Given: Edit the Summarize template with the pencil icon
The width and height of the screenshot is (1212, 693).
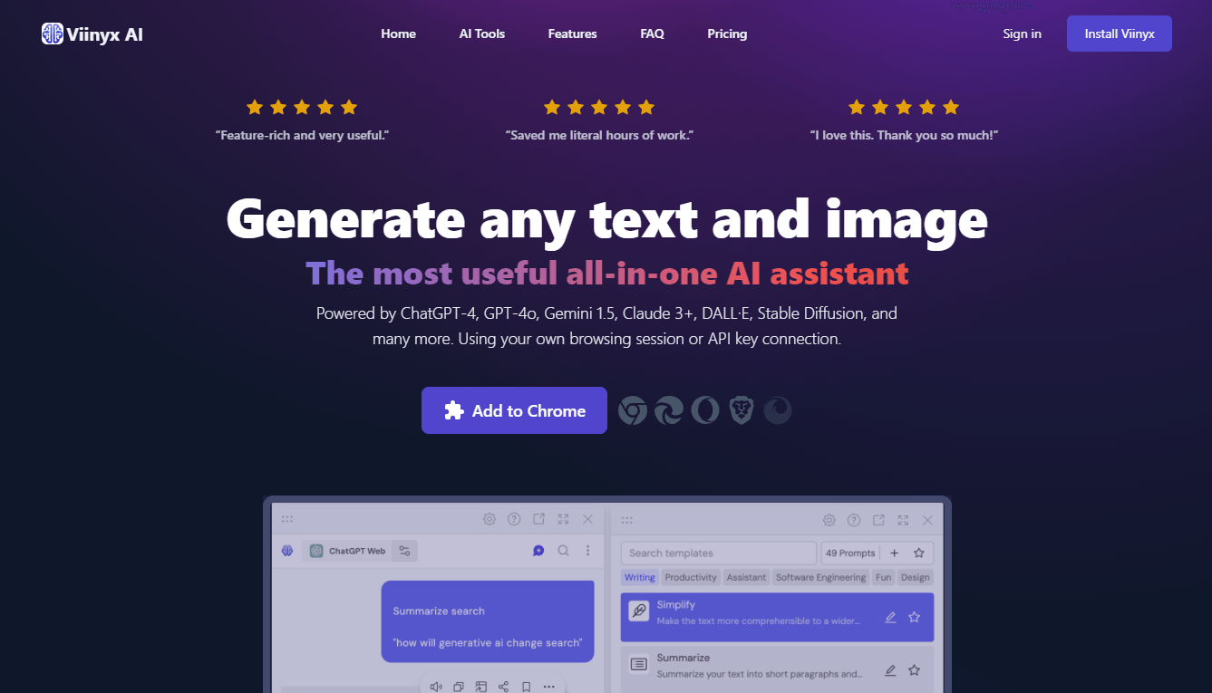Looking at the screenshot, I should point(890,670).
